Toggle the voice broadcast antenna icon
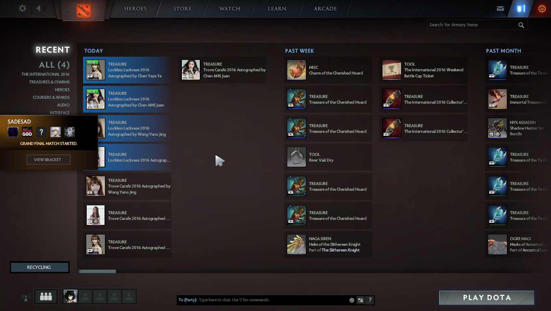The height and width of the screenshot is (311, 551). click(26, 297)
